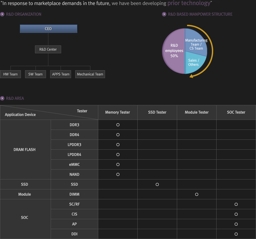This screenshot has width=256, height=239.
Task: Click the LPDDR4 device cell
Action: pyautogui.click(x=74, y=155)
